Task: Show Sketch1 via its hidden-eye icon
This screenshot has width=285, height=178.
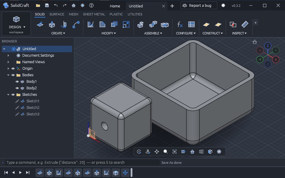Action: pos(17,101)
